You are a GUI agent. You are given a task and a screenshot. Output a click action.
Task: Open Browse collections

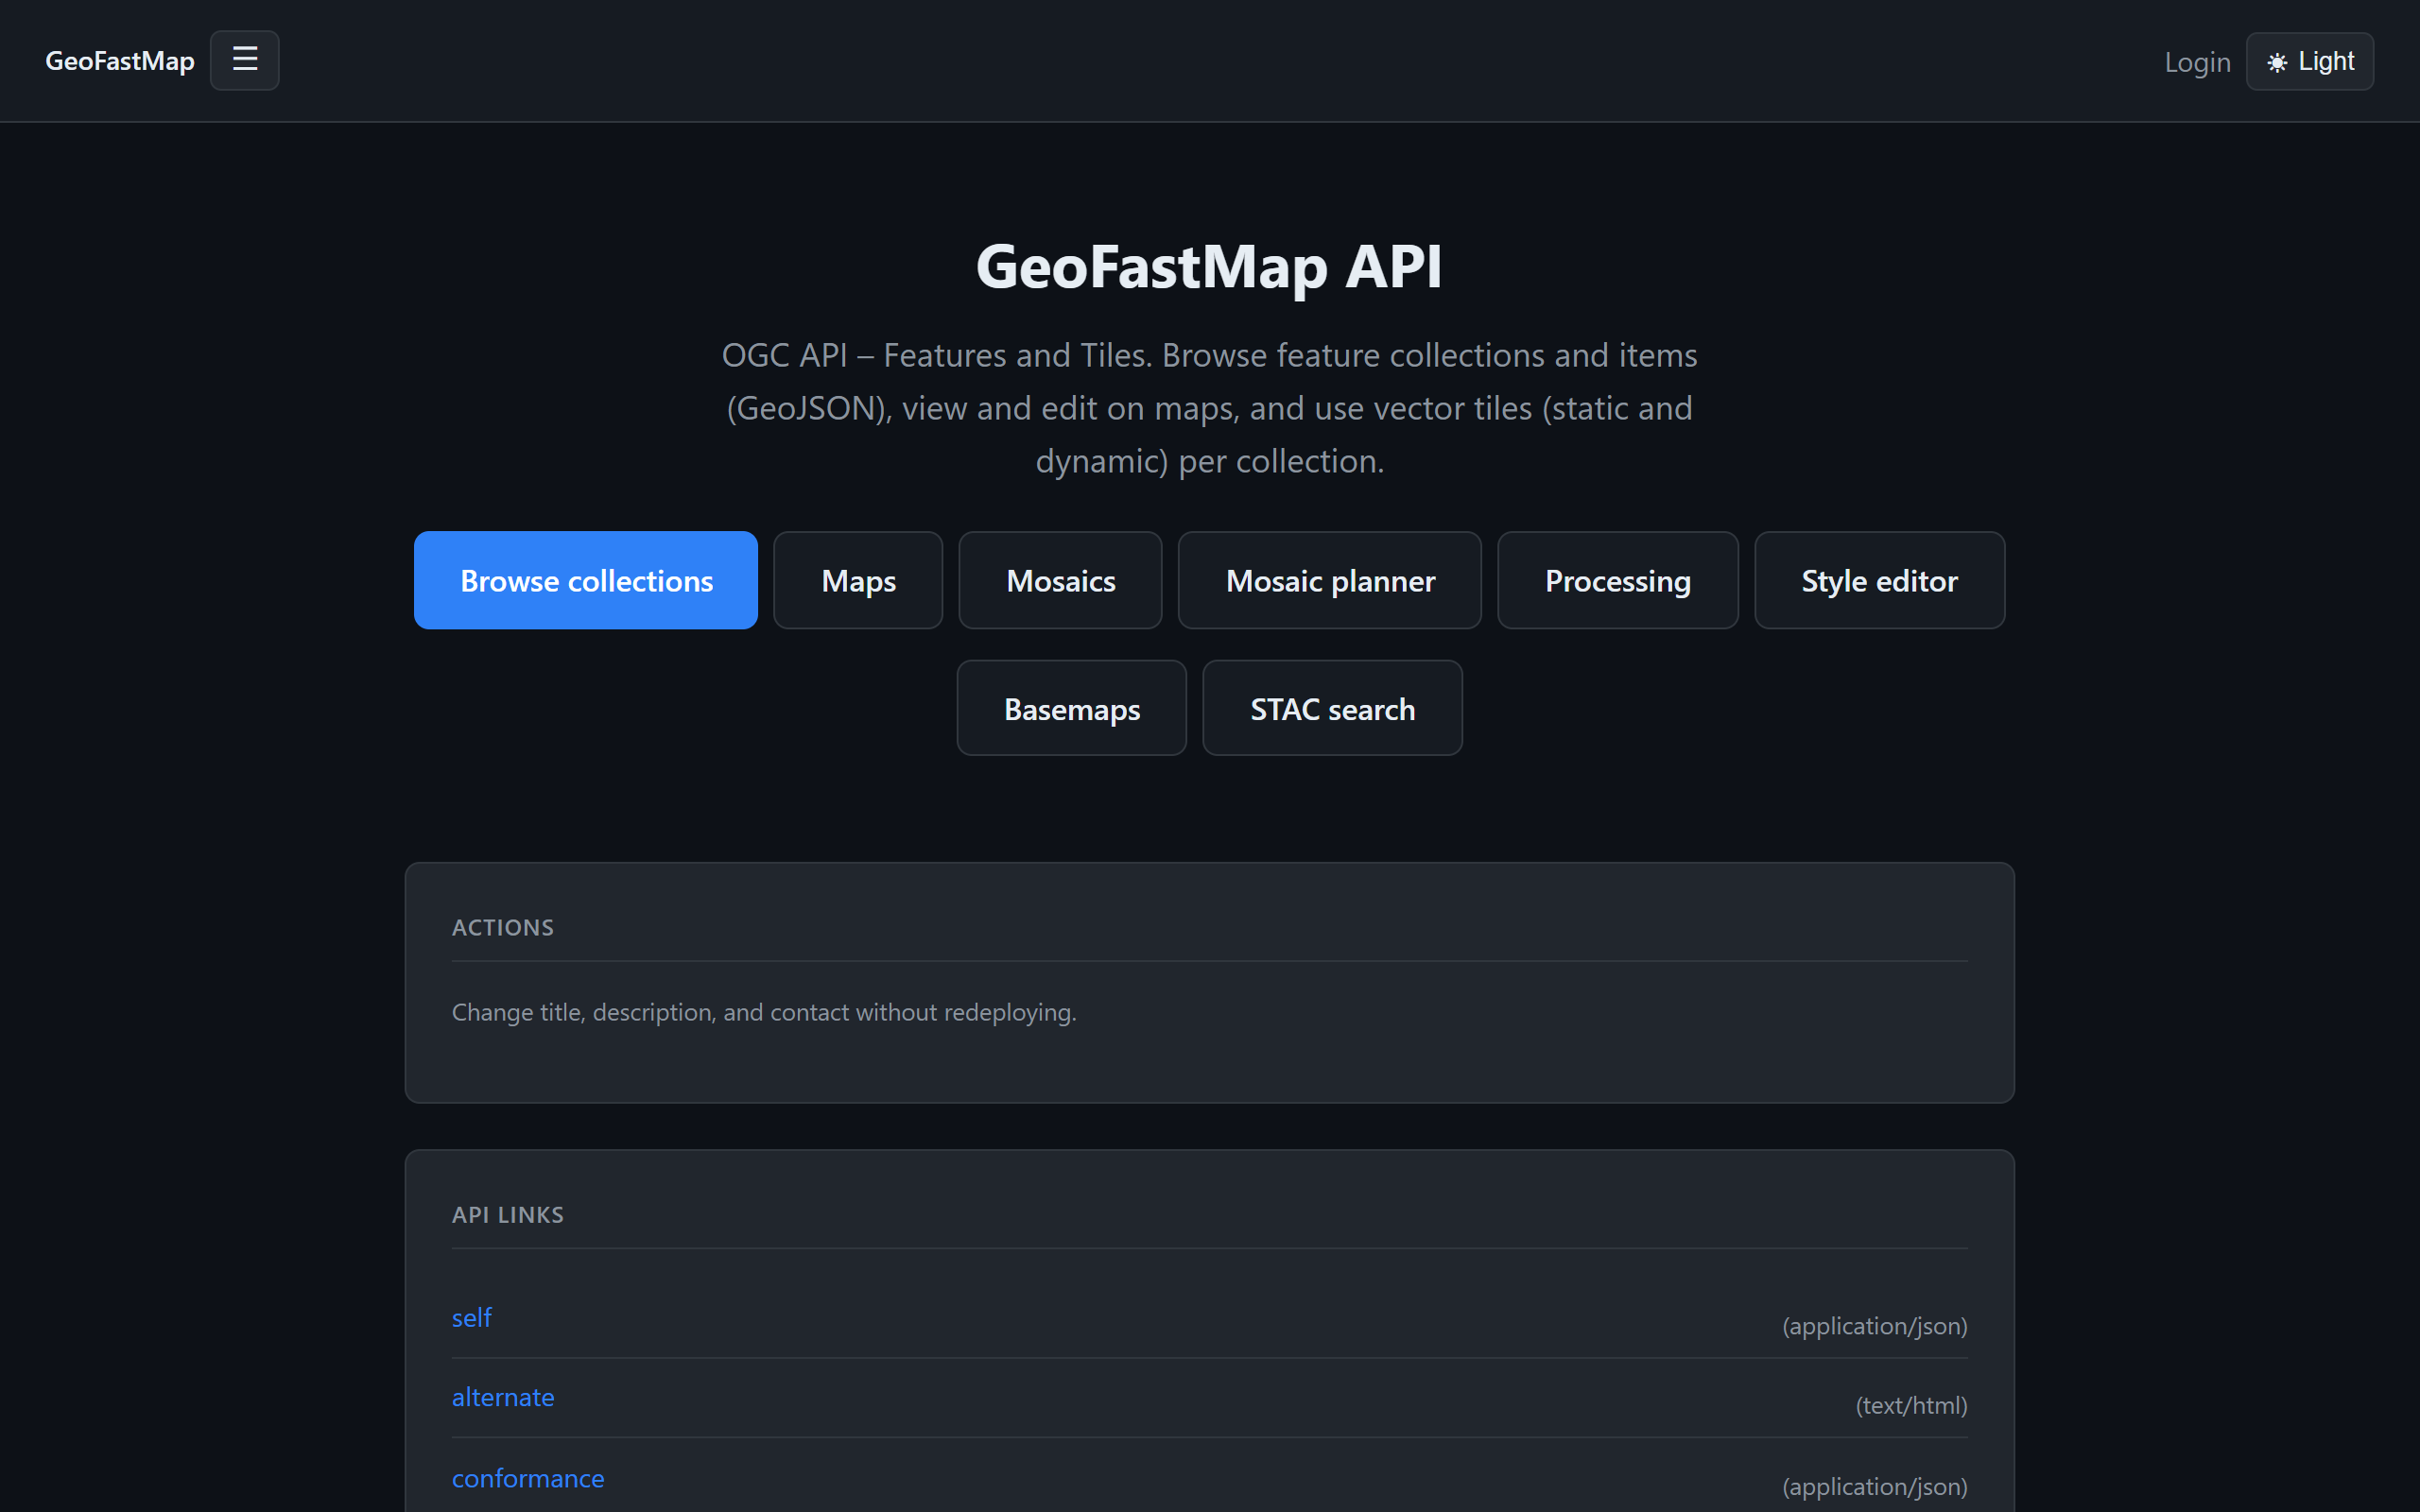tap(586, 580)
